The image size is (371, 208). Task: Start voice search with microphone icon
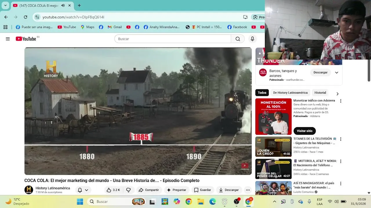[252, 39]
